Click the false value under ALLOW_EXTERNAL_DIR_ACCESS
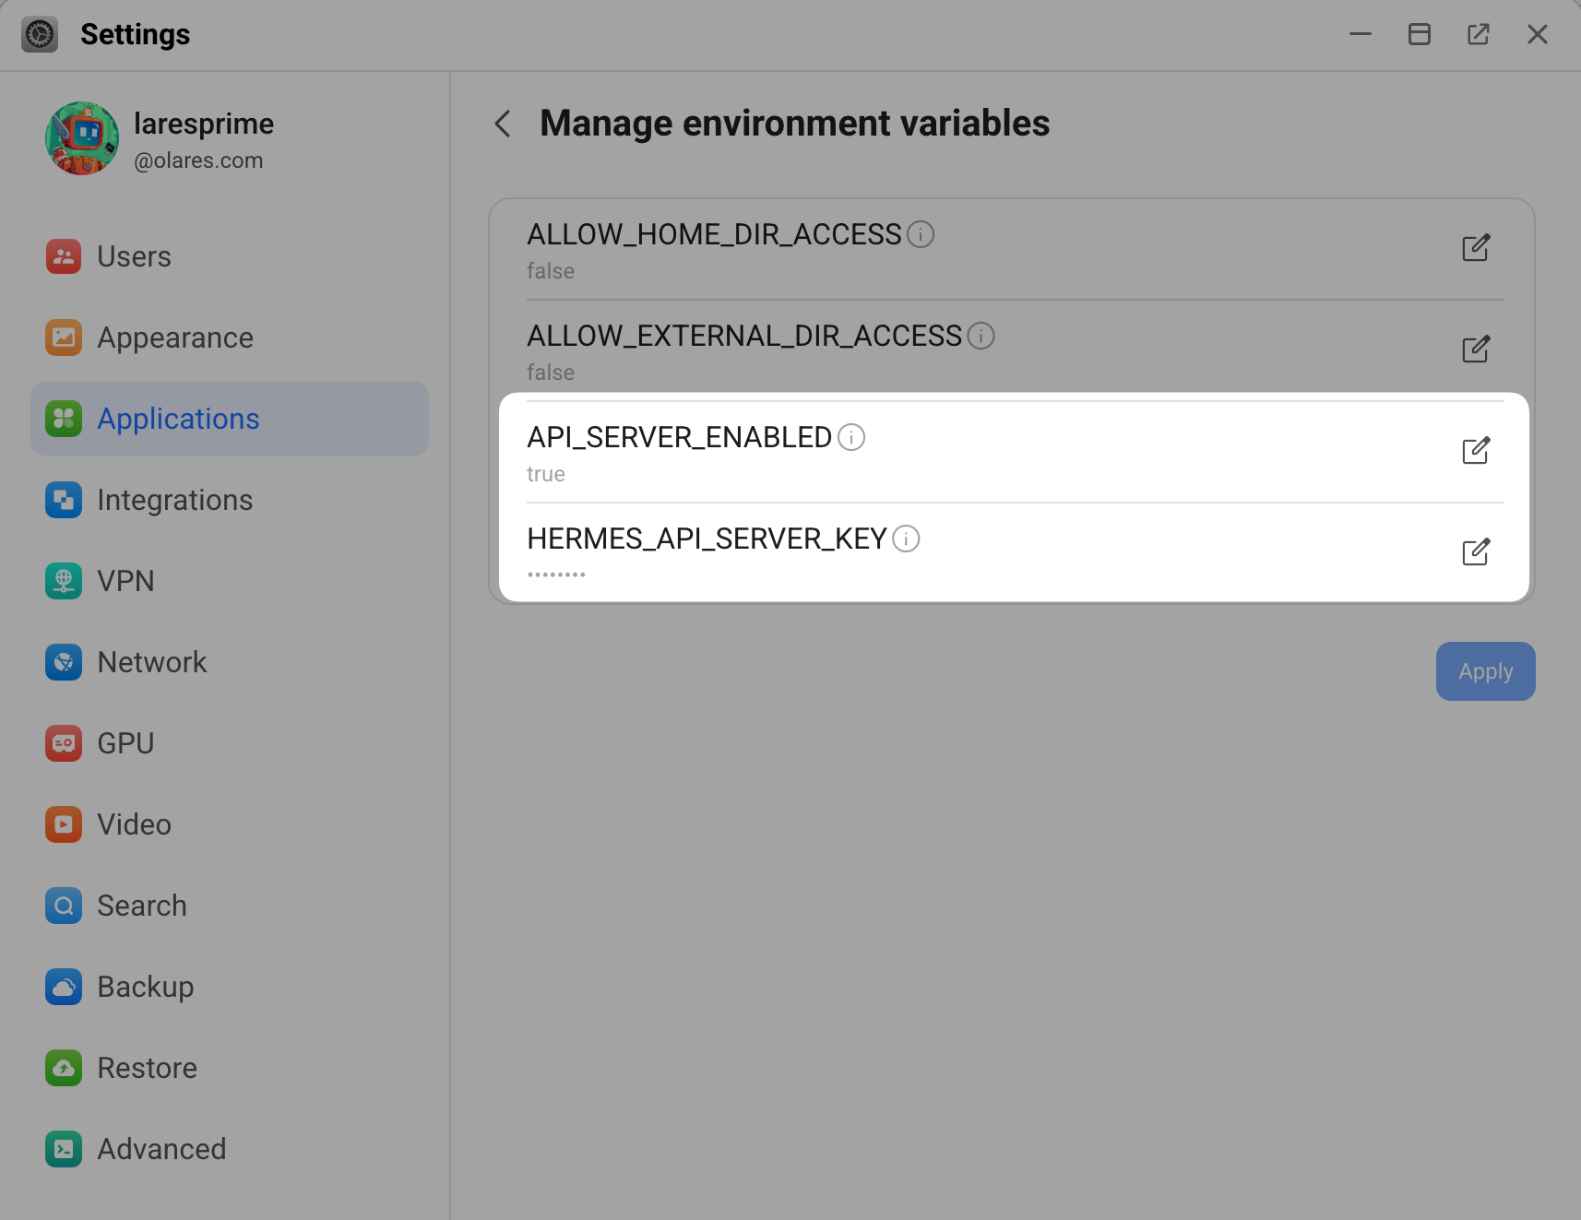The image size is (1581, 1220). (x=551, y=373)
